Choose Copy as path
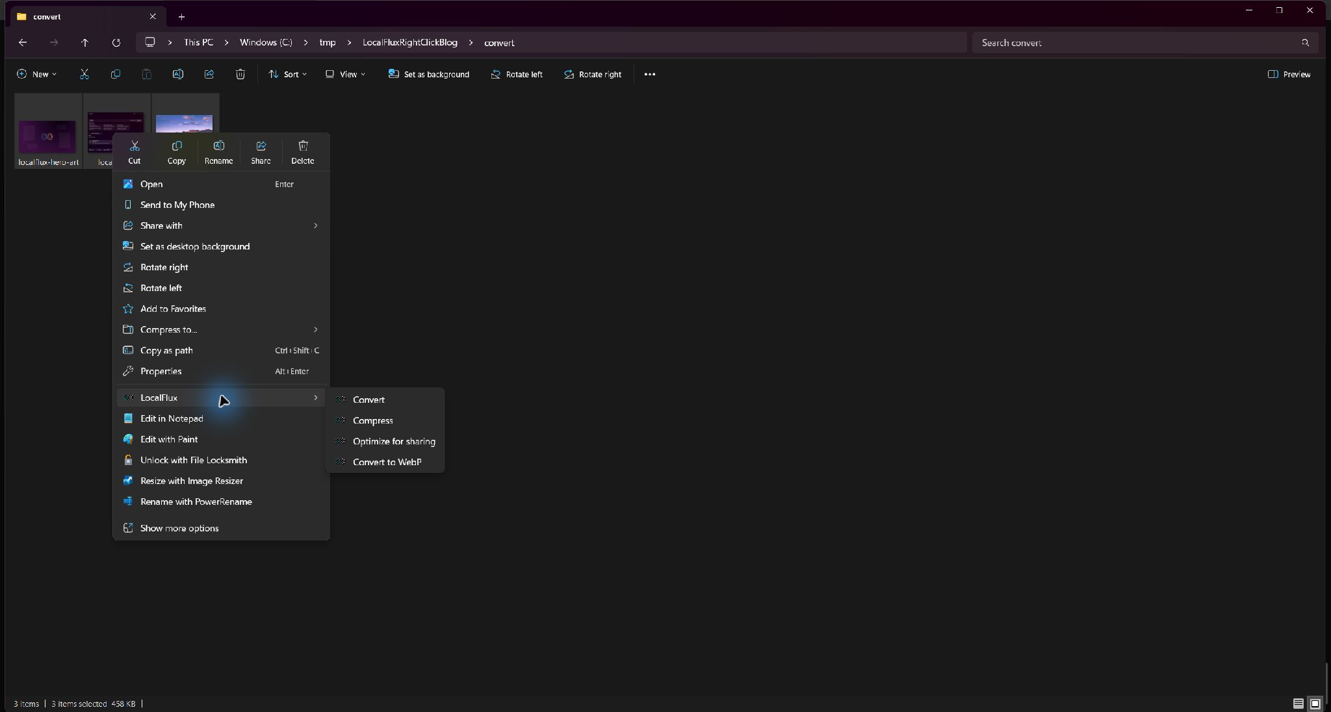1331x712 pixels. click(221, 350)
